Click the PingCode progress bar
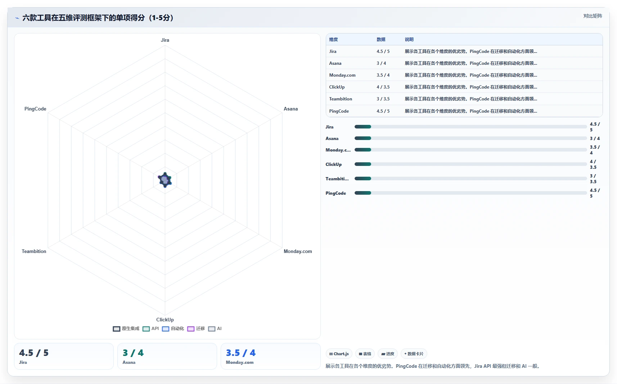 [x=470, y=193]
